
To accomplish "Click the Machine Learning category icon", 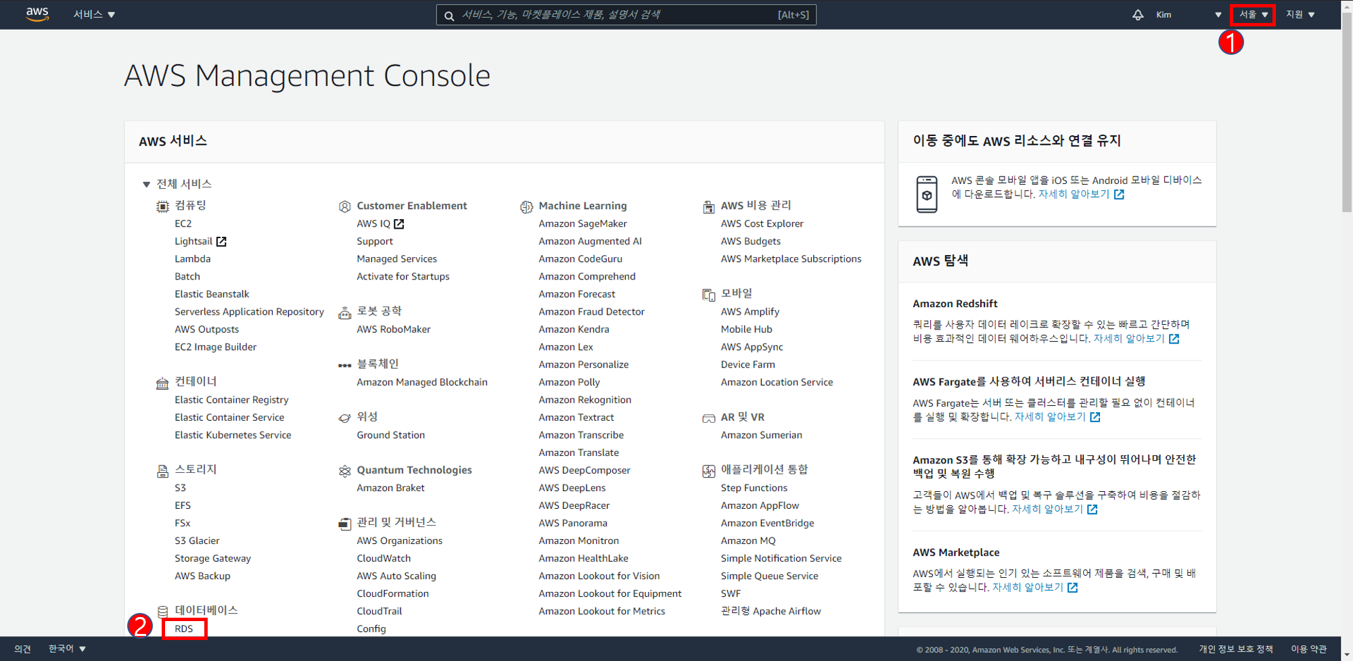I will click(x=526, y=206).
